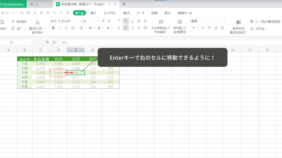Switch to the 挿入 ribbon tab
Viewport: 282px width, 158px height.
(x=94, y=13)
